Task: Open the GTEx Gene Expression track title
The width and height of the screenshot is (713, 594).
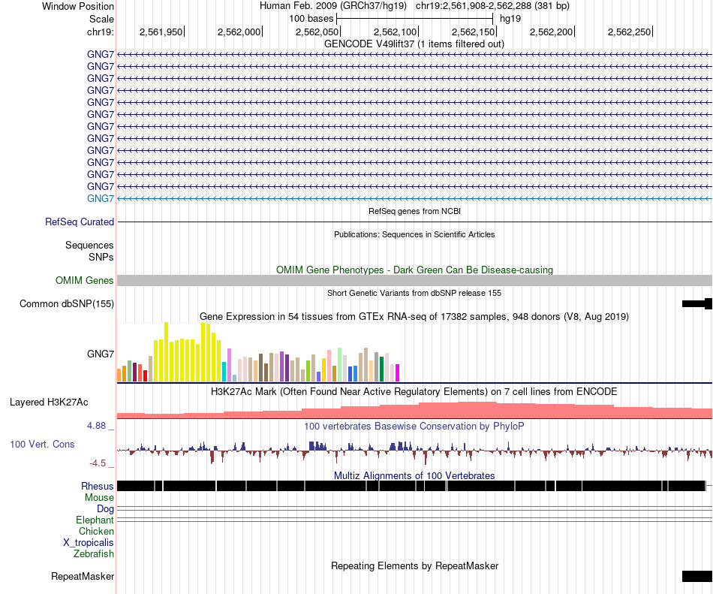Action: [414, 317]
